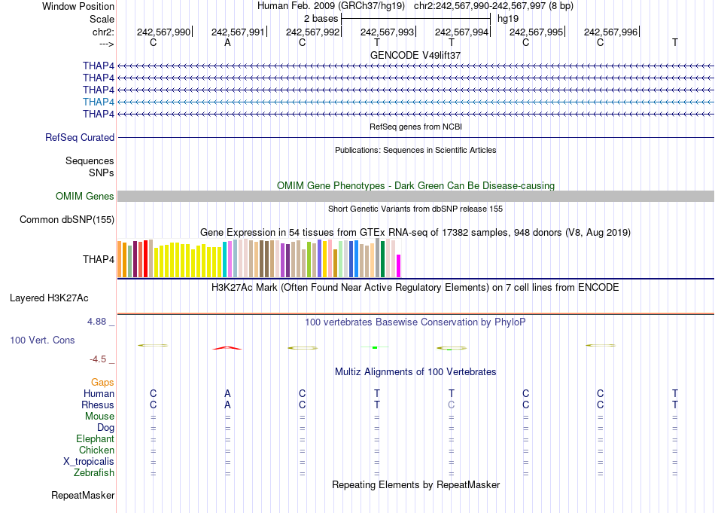This screenshot has width=715, height=513.
Task: Click base A in the Human alignment row
Action: tap(227, 393)
